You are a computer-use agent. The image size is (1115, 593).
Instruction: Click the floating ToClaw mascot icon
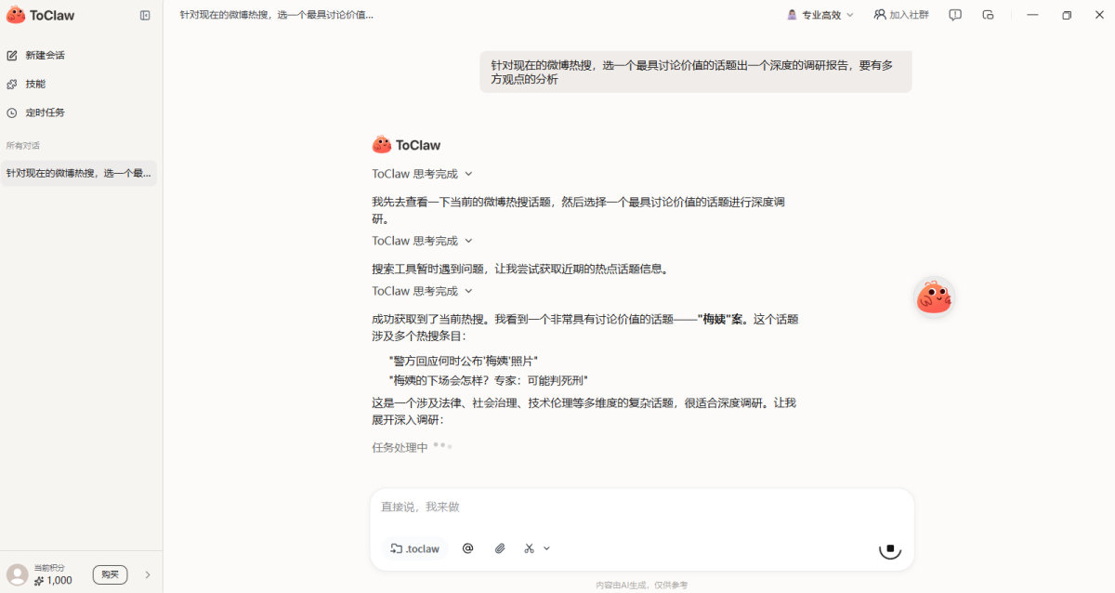coord(934,297)
